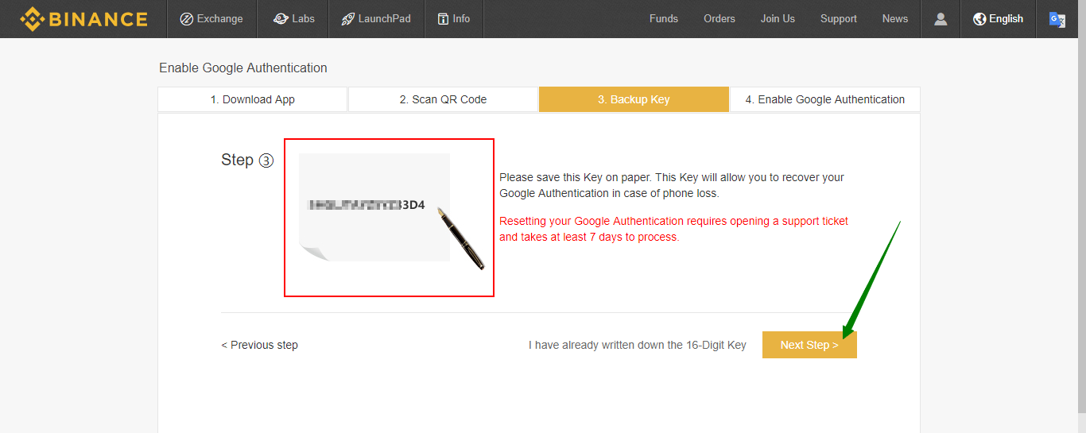
Task: Click the 'Please save this Key' instruction
Action: pos(672,185)
